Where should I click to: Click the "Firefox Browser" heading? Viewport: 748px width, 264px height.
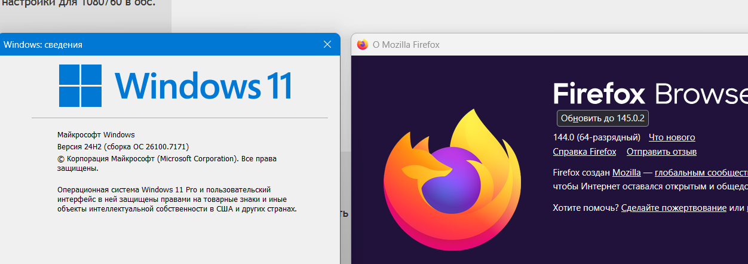[650, 94]
